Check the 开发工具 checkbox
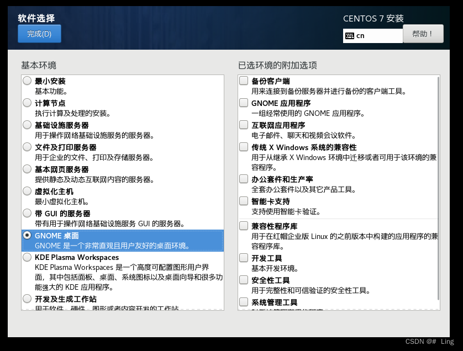The width and height of the screenshot is (463, 351). tap(244, 258)
